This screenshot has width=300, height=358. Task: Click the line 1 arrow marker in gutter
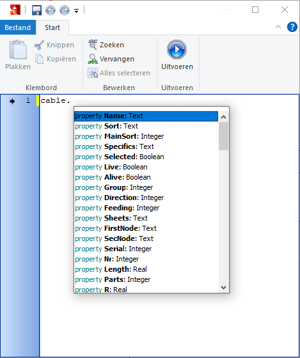(12, 101)
